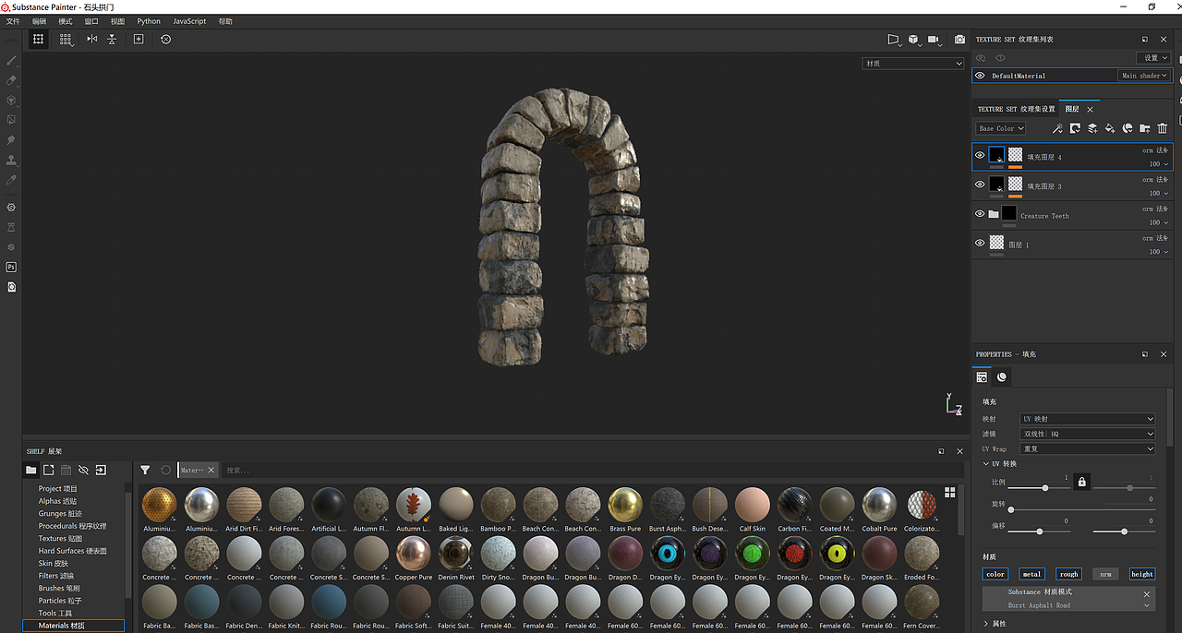Click the import resources icon in Shelf
This screenshot has height=633, width=1182.
(101, 470)
